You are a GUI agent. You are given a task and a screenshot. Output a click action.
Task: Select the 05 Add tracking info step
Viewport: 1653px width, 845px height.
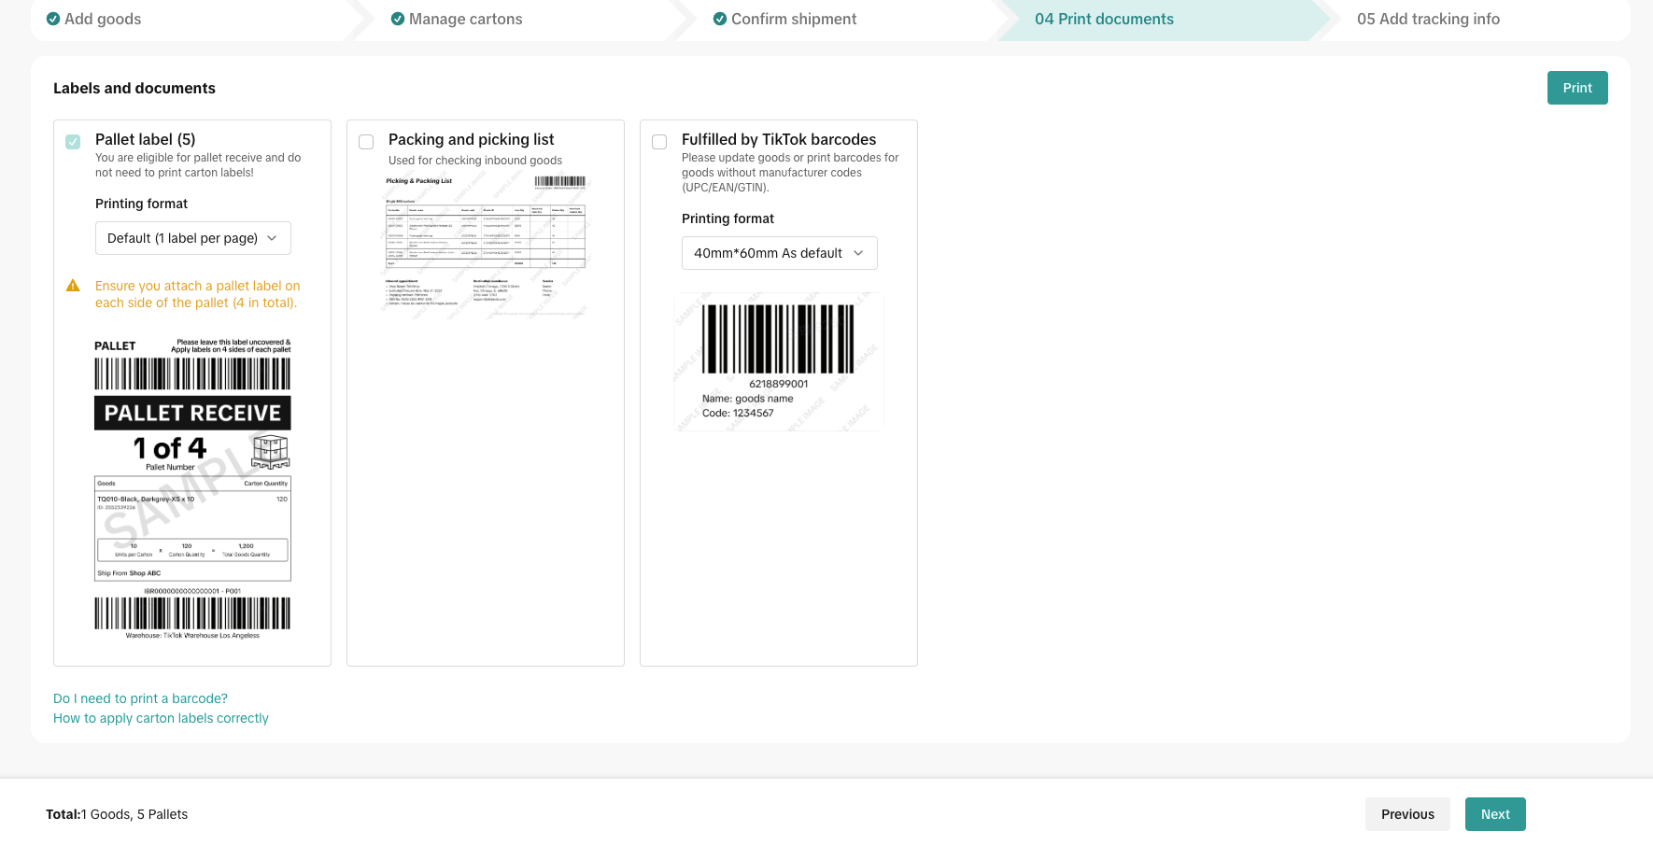1428,19
